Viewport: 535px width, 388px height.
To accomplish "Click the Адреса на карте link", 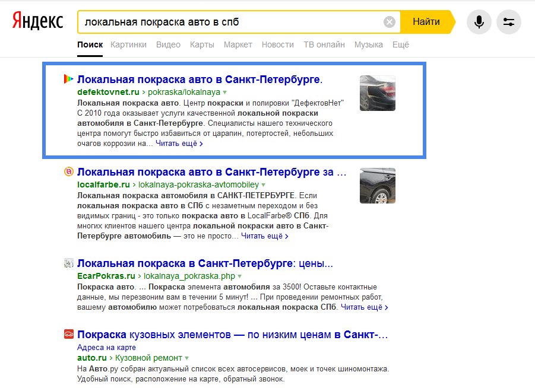I will pos(106,348).
